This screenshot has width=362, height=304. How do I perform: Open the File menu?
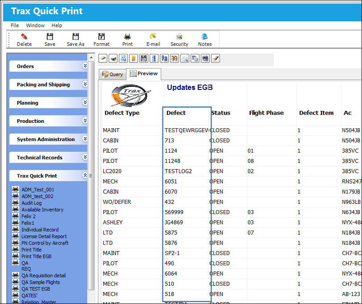click(x=15, y=25)
